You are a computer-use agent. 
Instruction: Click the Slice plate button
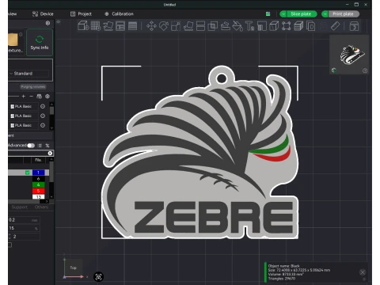[x=302, y=14]
